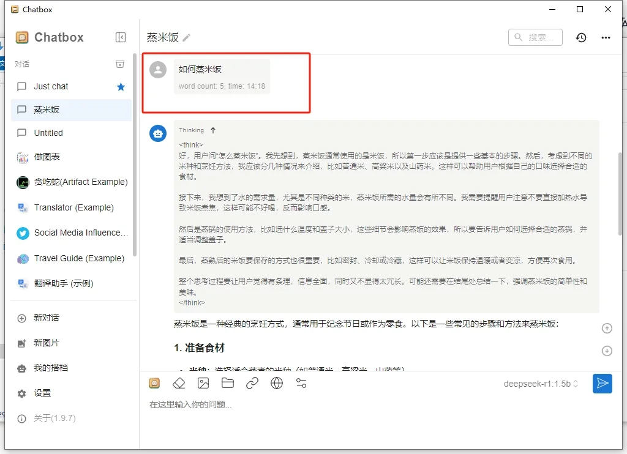
Task: Toggle the favorite star on Just chat
Action: [x=121, y=86]
